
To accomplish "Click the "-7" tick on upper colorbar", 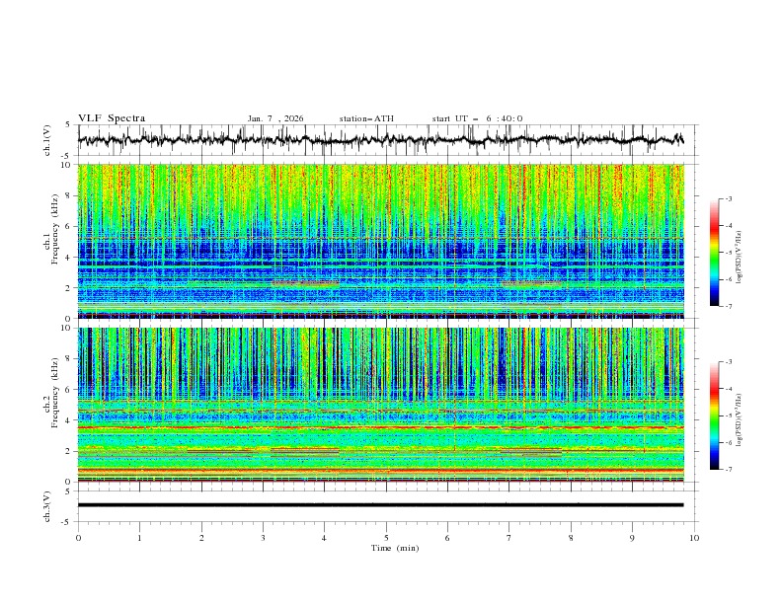I will coord(729,306).
